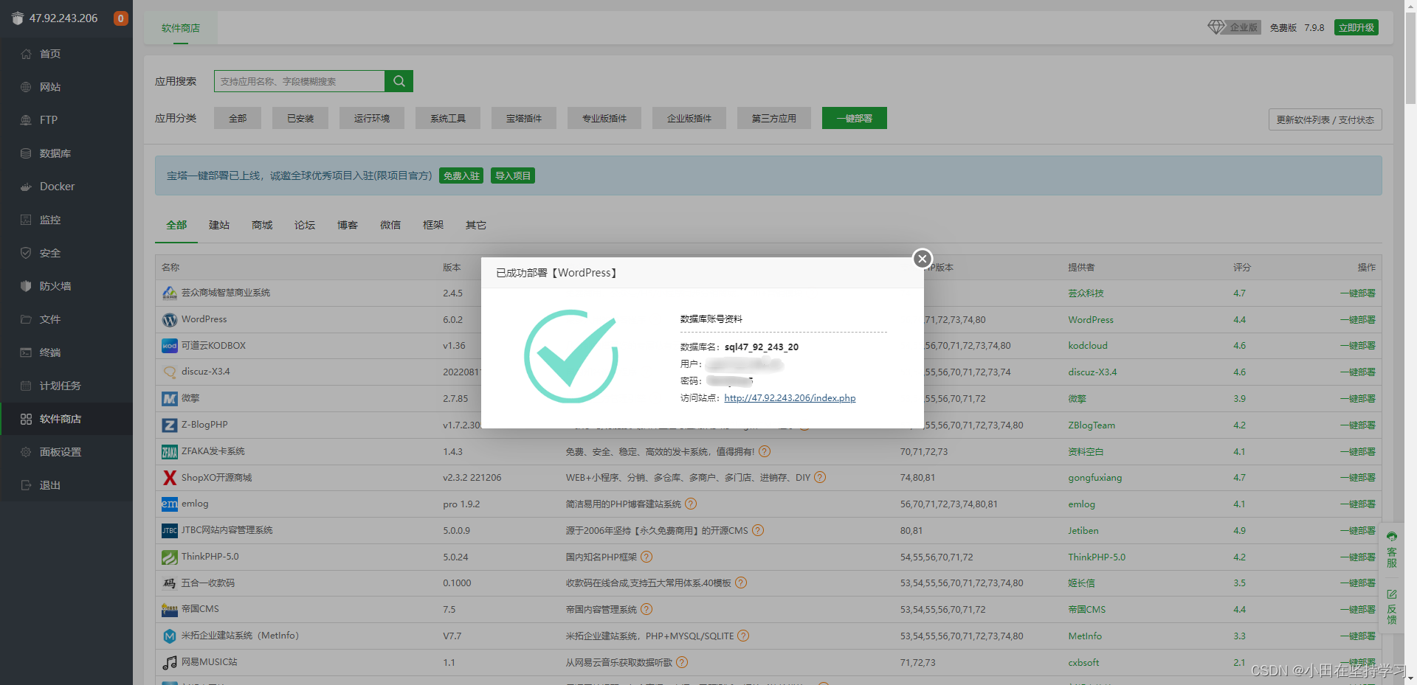Select the 全部 category filter button
Screen dimensions: 1417x685
tap(238, 118)
